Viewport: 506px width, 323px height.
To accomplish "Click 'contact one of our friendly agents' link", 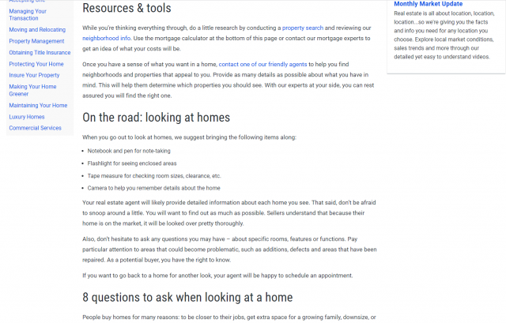I will coord(264,63).
